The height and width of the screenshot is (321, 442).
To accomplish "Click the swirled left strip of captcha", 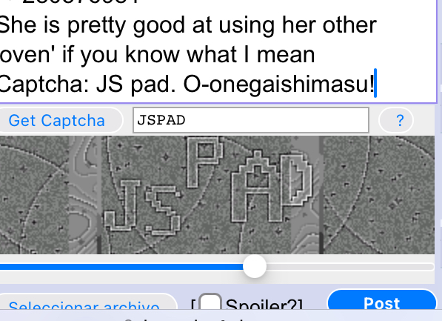I will pyautogui.click(x=85, y=195).
